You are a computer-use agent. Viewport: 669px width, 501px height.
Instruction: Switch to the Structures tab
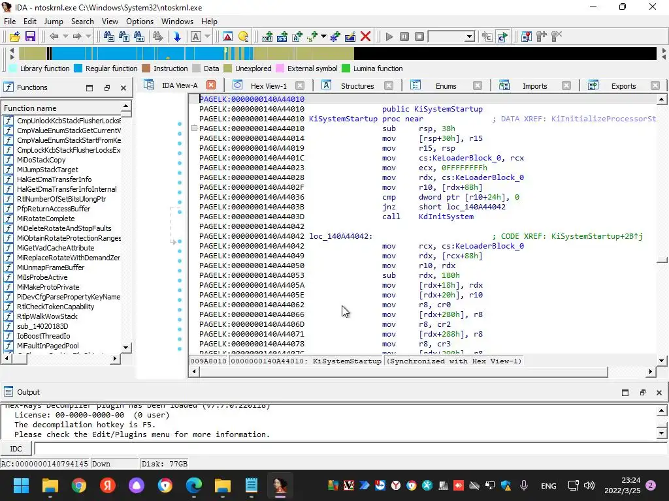357,85
